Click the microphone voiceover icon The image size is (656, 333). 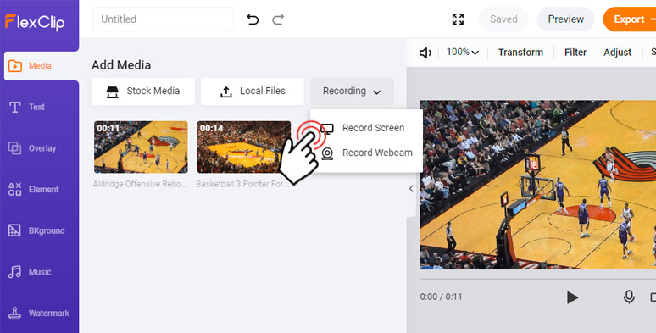[x=629, y=297]
